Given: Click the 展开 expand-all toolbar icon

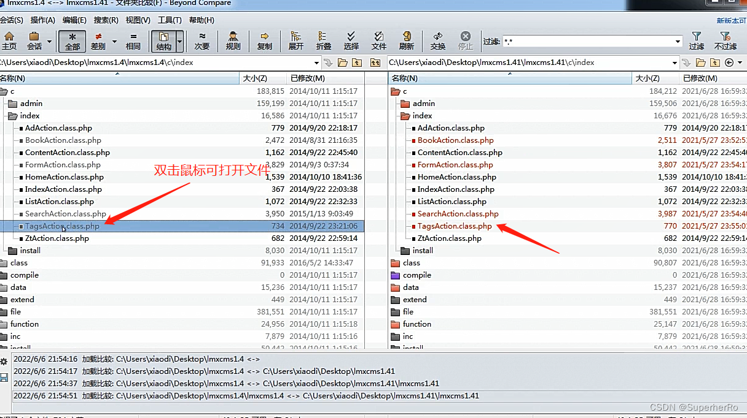Looking at the screenshot, I should point(296,40).
